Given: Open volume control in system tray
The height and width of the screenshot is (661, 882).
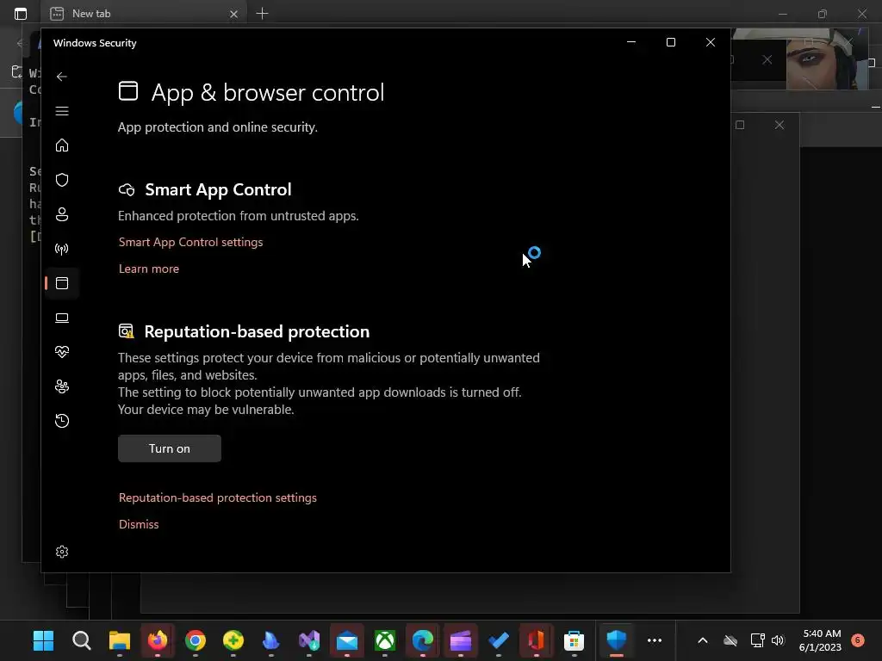Looking at the screenshot, I should point(778,640).
